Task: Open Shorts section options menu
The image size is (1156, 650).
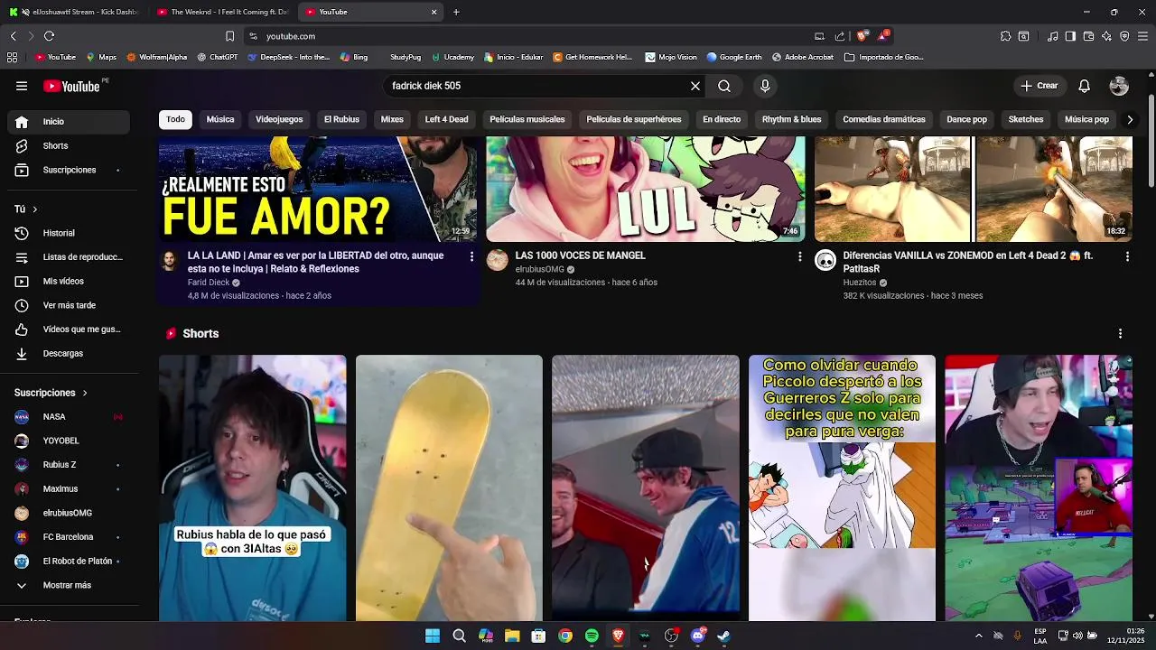Action: pyautogui.click(x=1120, y=334)
